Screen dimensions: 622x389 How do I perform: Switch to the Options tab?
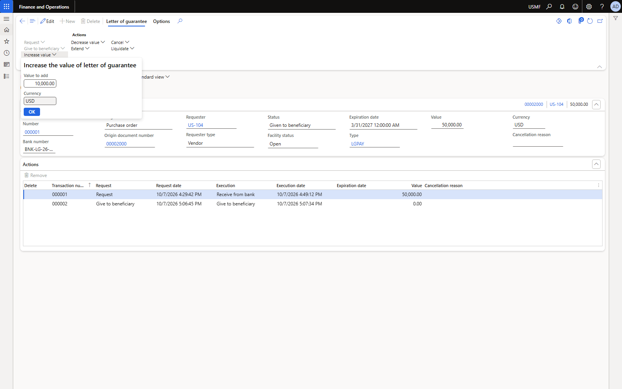[x=161, y=21]
